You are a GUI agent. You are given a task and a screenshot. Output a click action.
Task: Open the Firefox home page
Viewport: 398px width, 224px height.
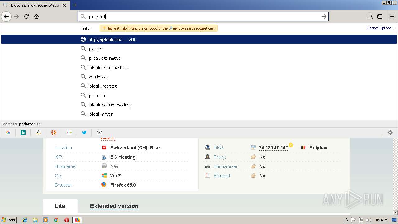pos(36,16)
